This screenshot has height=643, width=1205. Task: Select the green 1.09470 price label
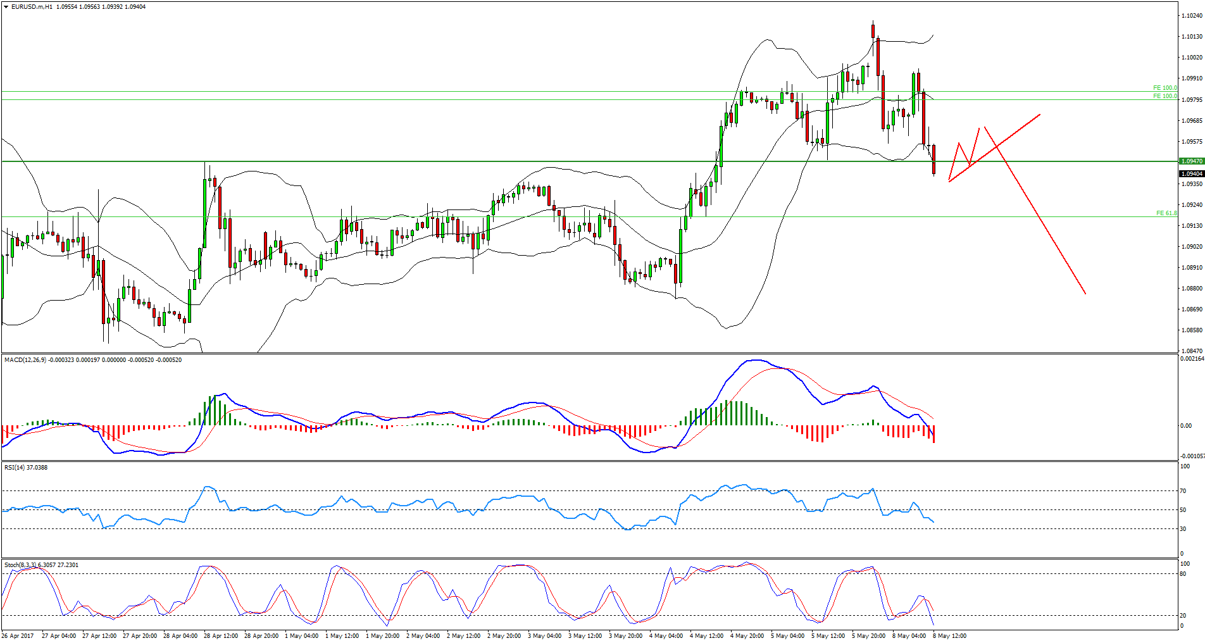tap(1191, 161)
